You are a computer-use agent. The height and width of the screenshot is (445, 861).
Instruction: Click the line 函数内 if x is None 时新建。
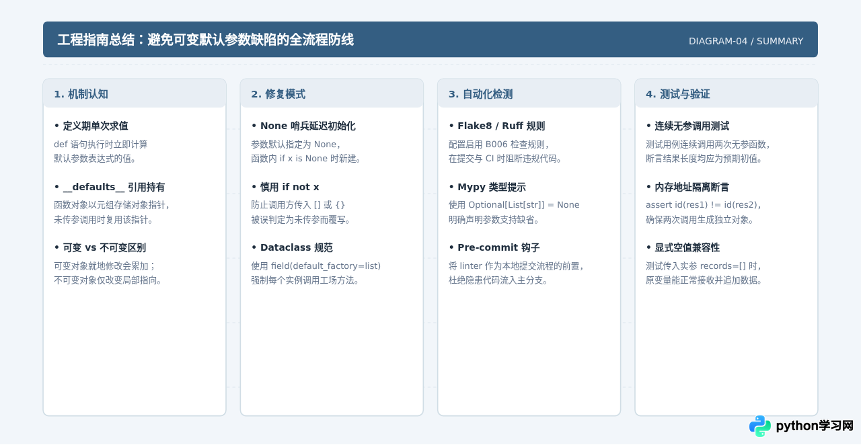307,159
